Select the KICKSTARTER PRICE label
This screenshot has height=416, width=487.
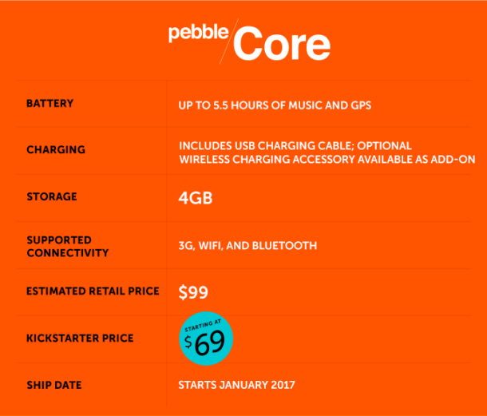point(79,339)
